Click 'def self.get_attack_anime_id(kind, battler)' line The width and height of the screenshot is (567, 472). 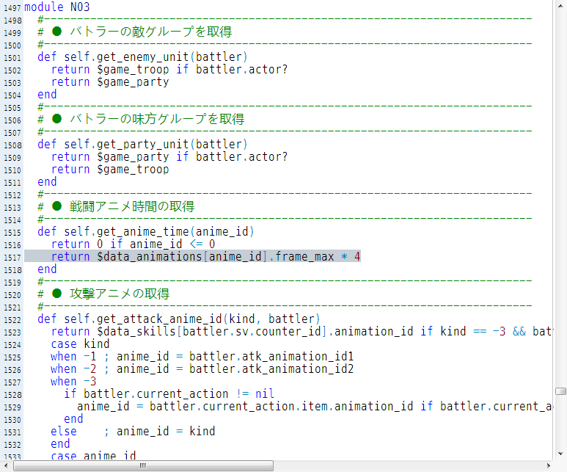(179, 319)
